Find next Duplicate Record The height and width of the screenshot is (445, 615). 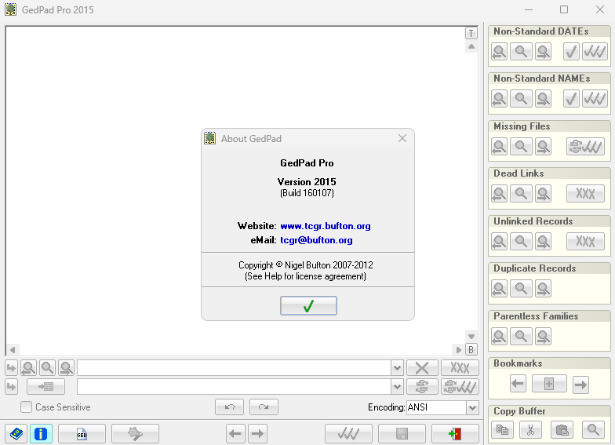click(543, 289)
